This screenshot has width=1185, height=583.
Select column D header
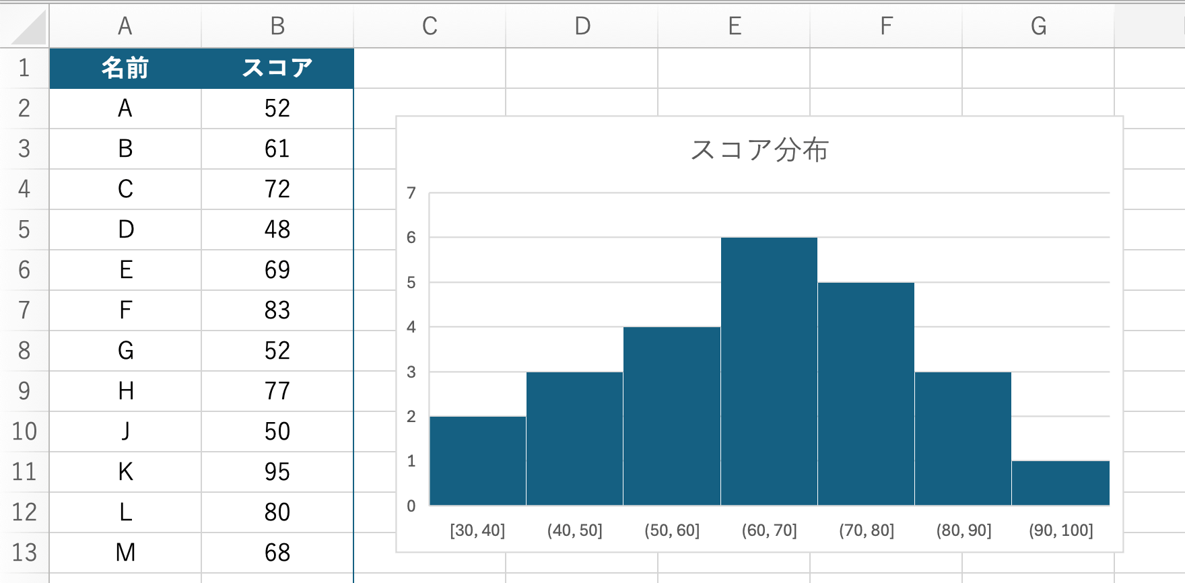click(582, 26)
